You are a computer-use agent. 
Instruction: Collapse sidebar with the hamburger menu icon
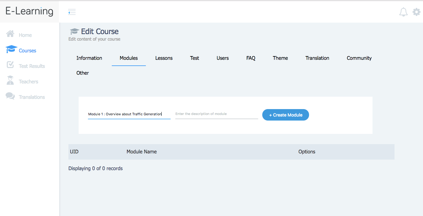pyautogui.click(x=72, y=12)
